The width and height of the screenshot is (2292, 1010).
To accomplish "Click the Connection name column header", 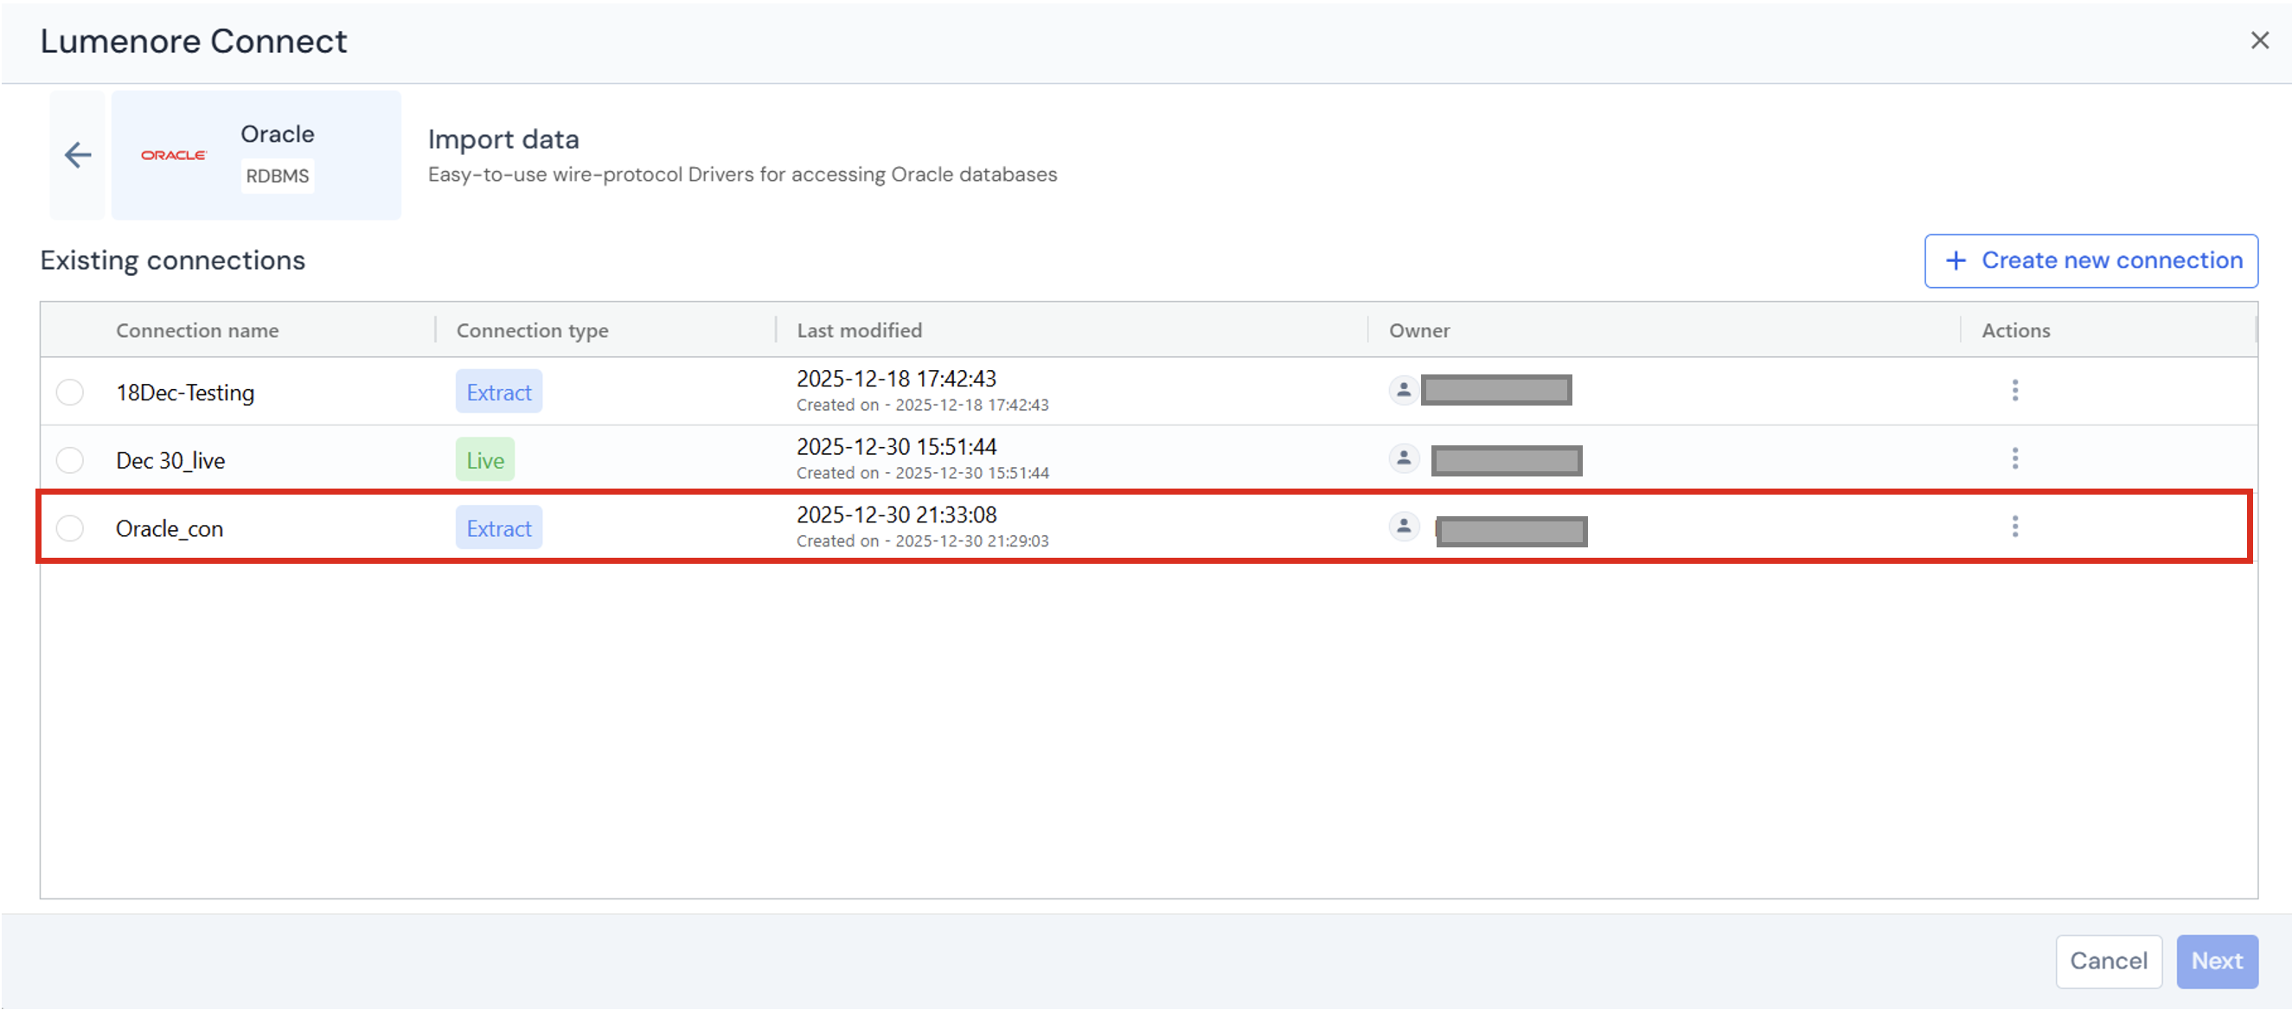I will [x=197, y=330].
